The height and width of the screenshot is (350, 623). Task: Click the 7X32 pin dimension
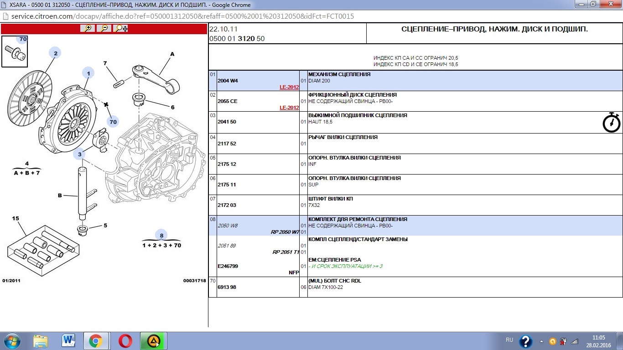click(314, 205)
